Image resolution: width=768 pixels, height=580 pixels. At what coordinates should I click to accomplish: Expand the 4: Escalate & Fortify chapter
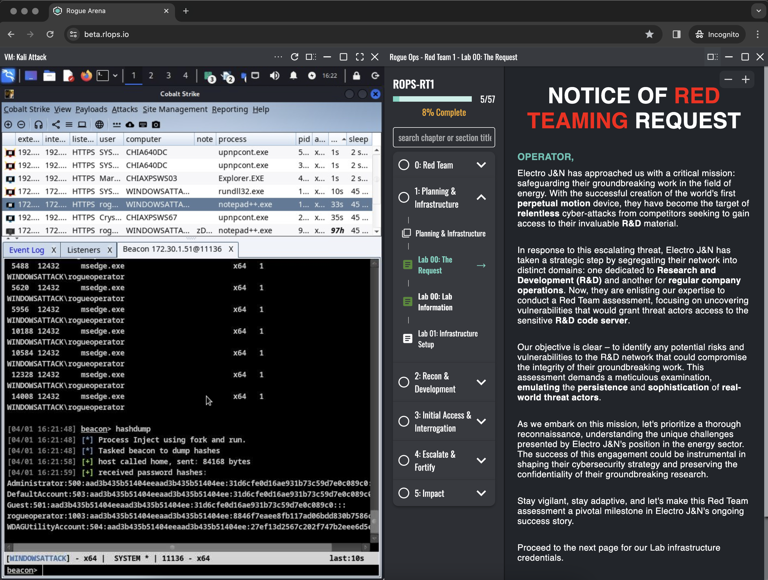481,460
